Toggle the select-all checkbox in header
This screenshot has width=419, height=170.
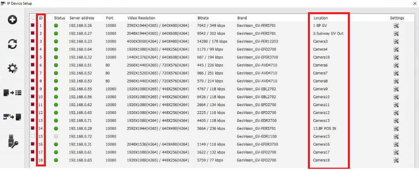coord(33,18)
